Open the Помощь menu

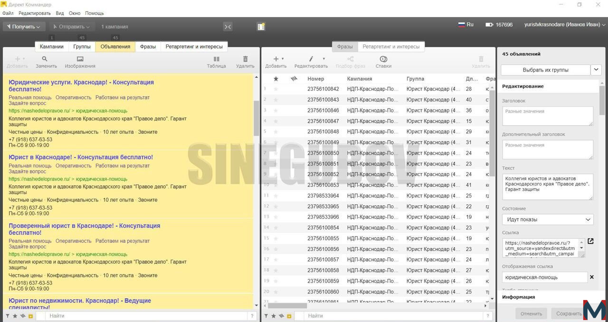pyautogui.click(x=94, y=13)
